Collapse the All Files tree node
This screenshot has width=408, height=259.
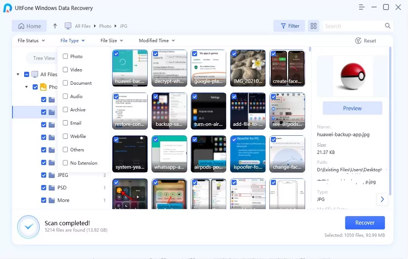[x=18, y=74]
